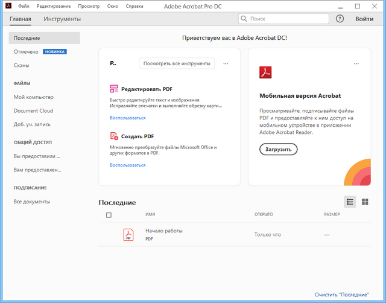Viewport: 386px width, 303px height.
Task: Click the search magnifier icon
Action: [244, 19]
